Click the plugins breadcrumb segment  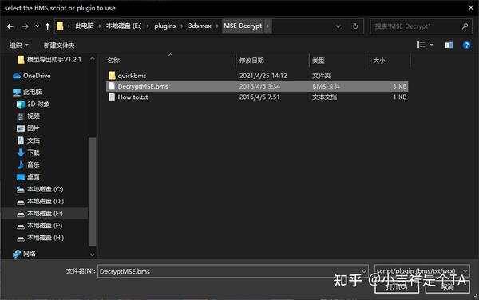tap(165, 26)
